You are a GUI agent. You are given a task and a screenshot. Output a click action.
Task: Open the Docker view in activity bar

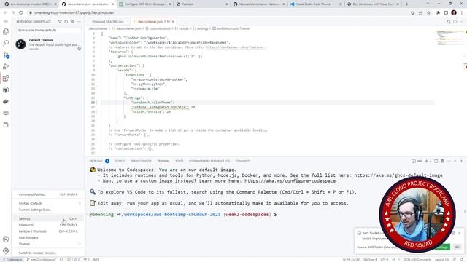click(6, 102)
